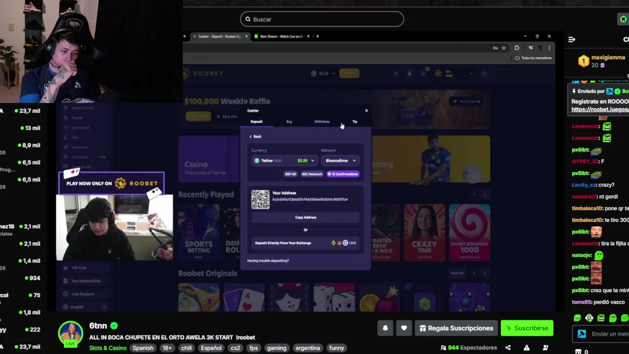Open the Sports Betting tile in Recently Played

point(199,233)
